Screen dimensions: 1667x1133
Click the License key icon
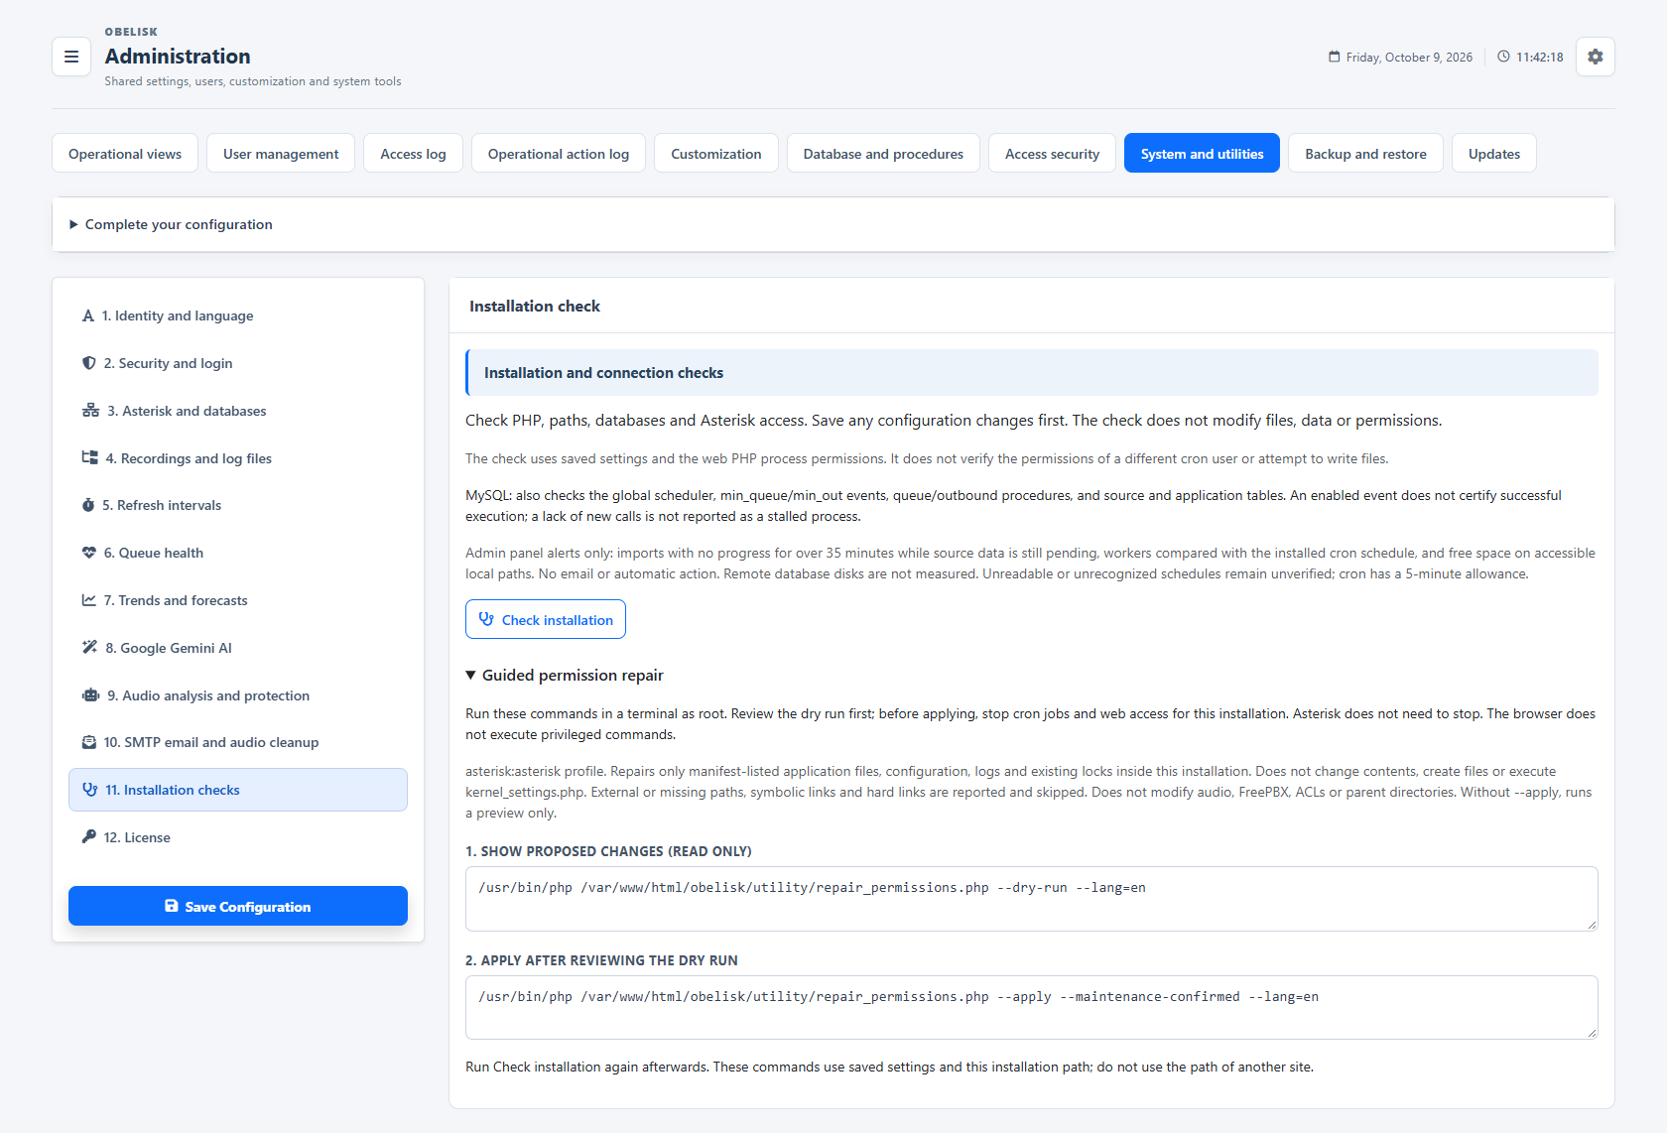tap(89, 837)
